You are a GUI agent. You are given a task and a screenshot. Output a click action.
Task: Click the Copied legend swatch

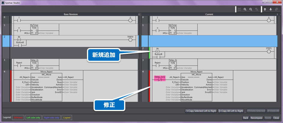67,118
